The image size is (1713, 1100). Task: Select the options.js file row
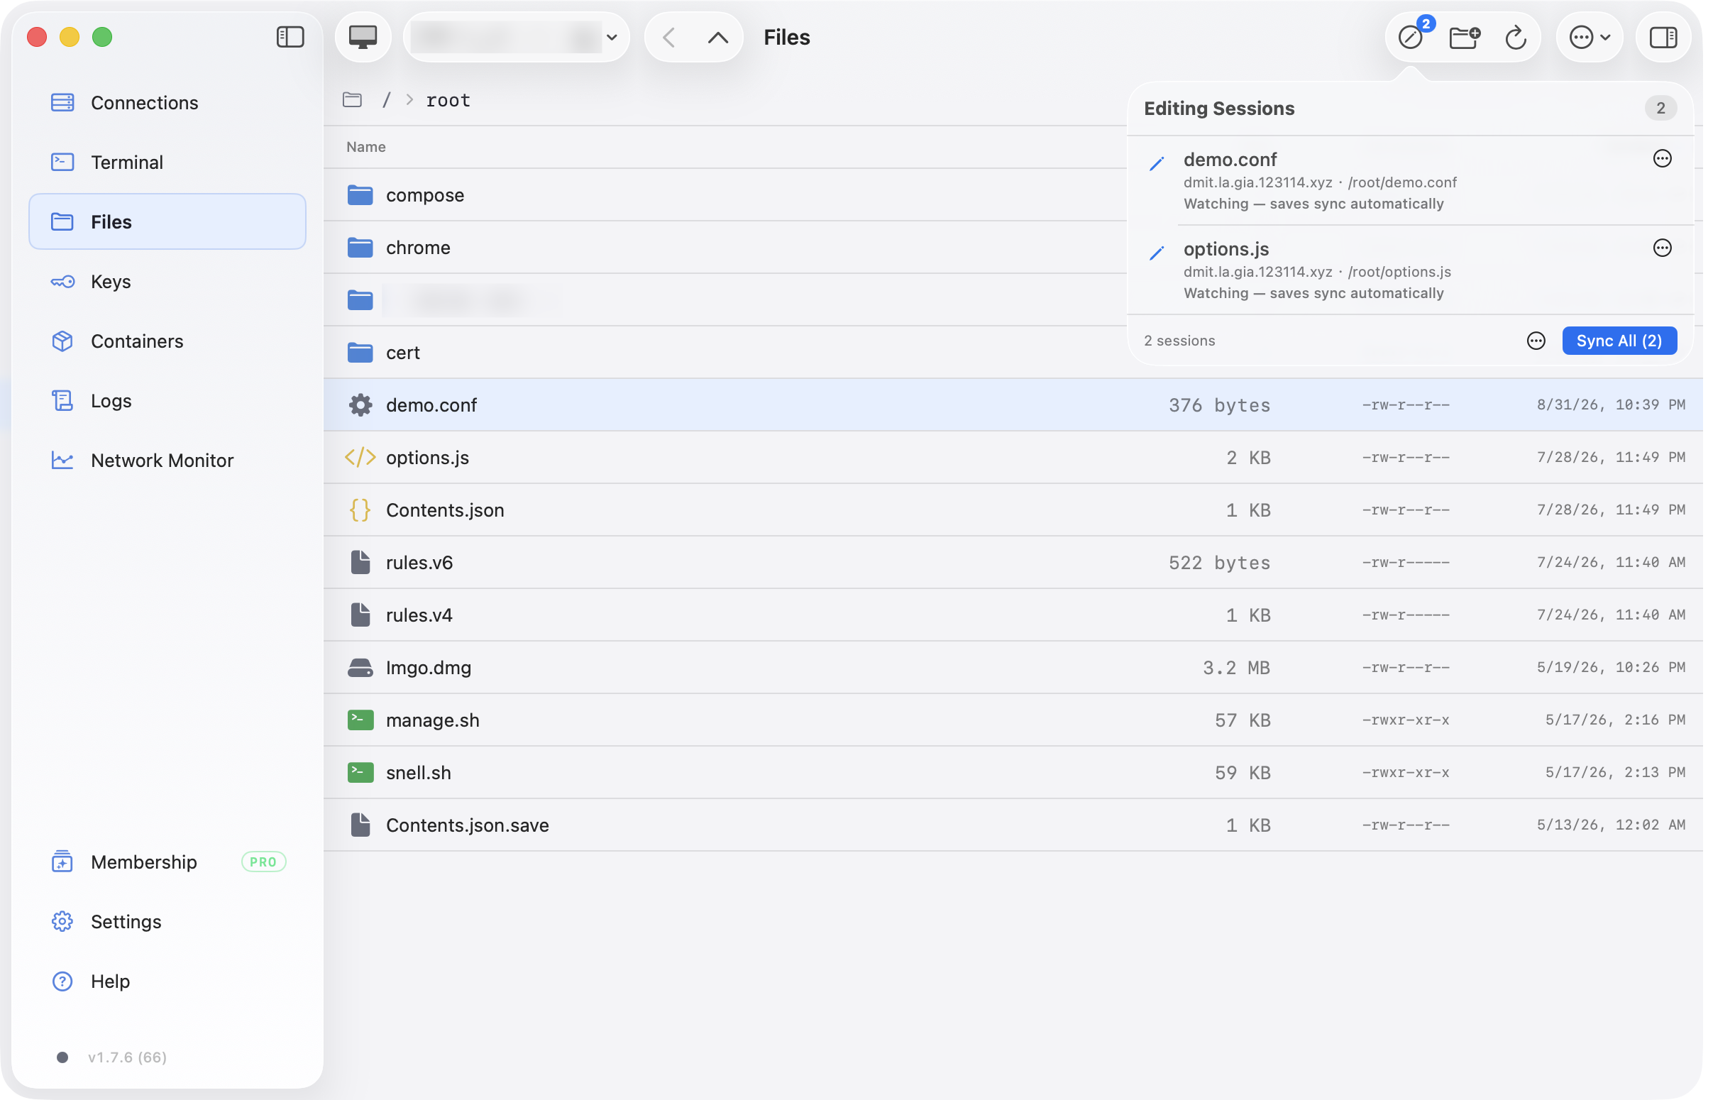point(1013,457)
